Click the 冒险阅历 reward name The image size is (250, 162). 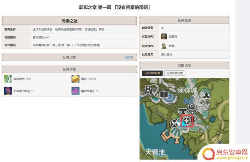[x=19, y=79]
